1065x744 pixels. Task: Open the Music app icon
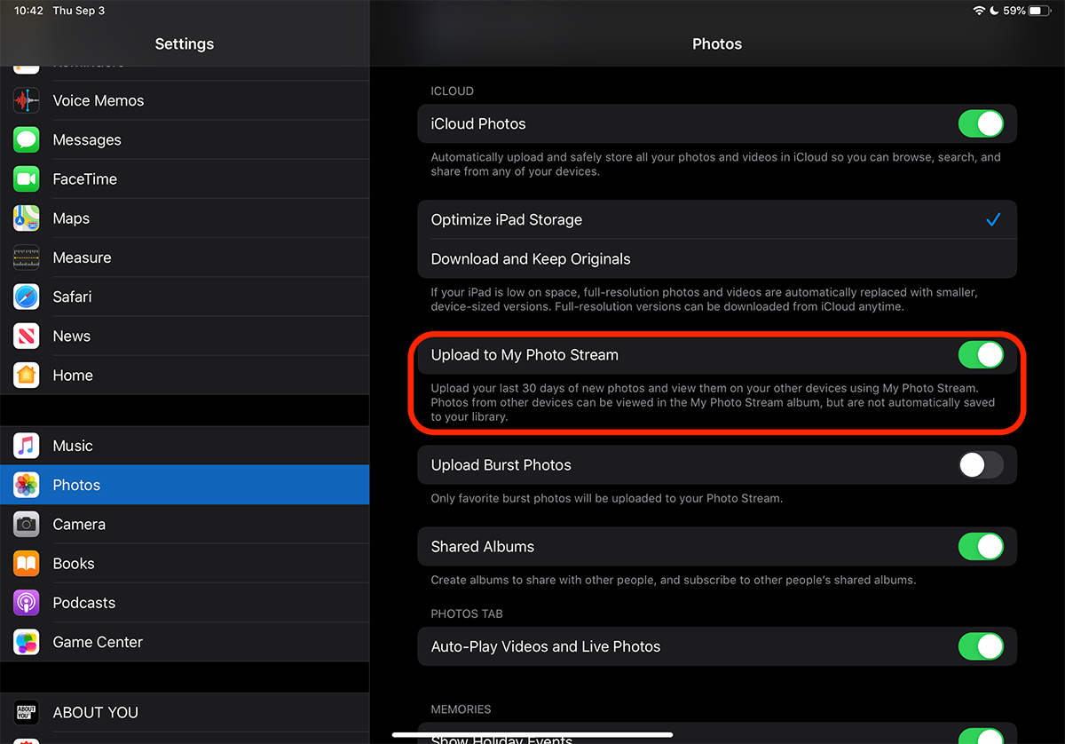(x=27, y=446)
